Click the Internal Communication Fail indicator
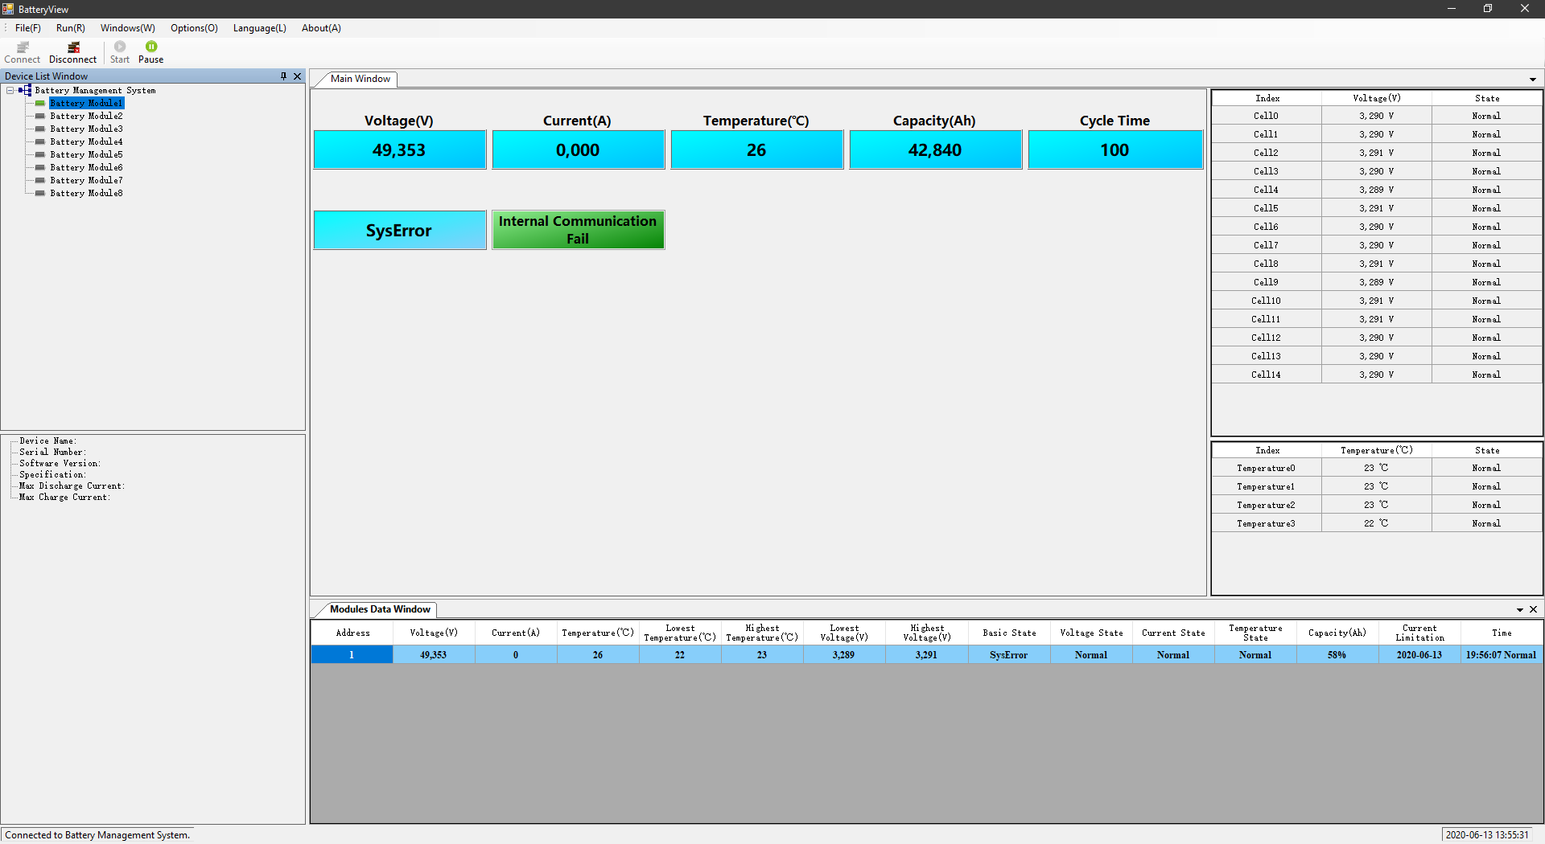Image resolution: width=1545 pixels, height=844 pixels. [578, 230]
